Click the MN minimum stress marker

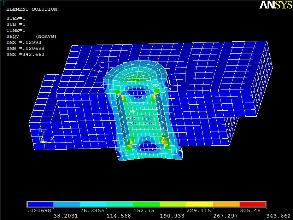tap(133, 111)
